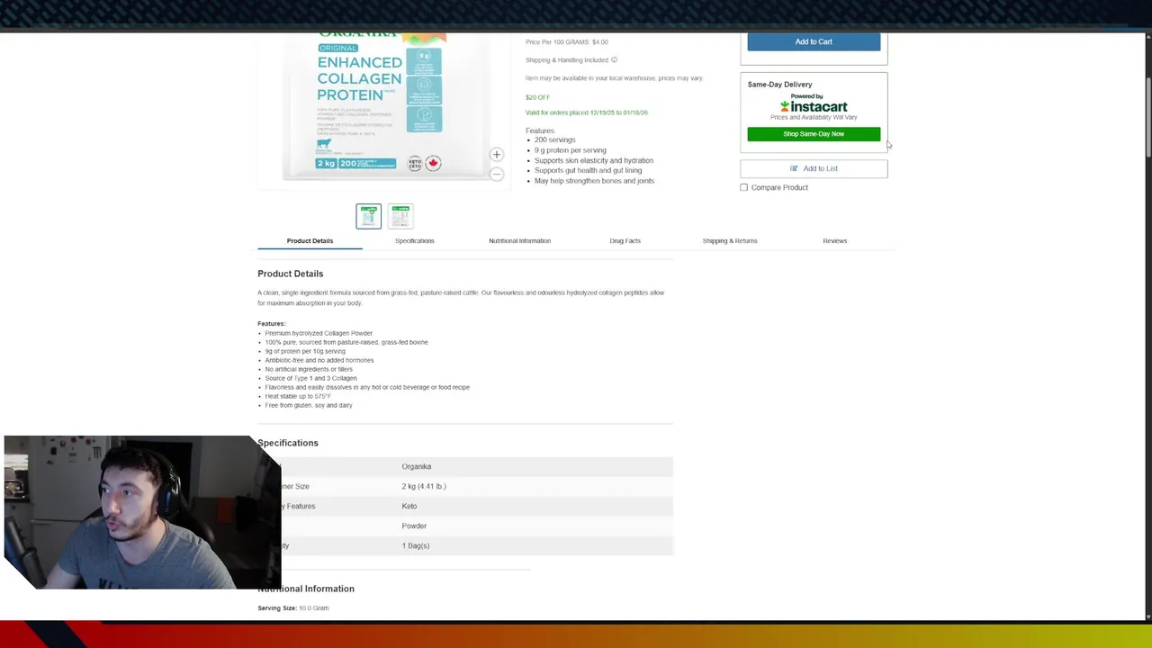Screen dimensions: 1152x648
Task: Click the 'Same-Day Delivery' heading
Action: click(x=779, y=85)
